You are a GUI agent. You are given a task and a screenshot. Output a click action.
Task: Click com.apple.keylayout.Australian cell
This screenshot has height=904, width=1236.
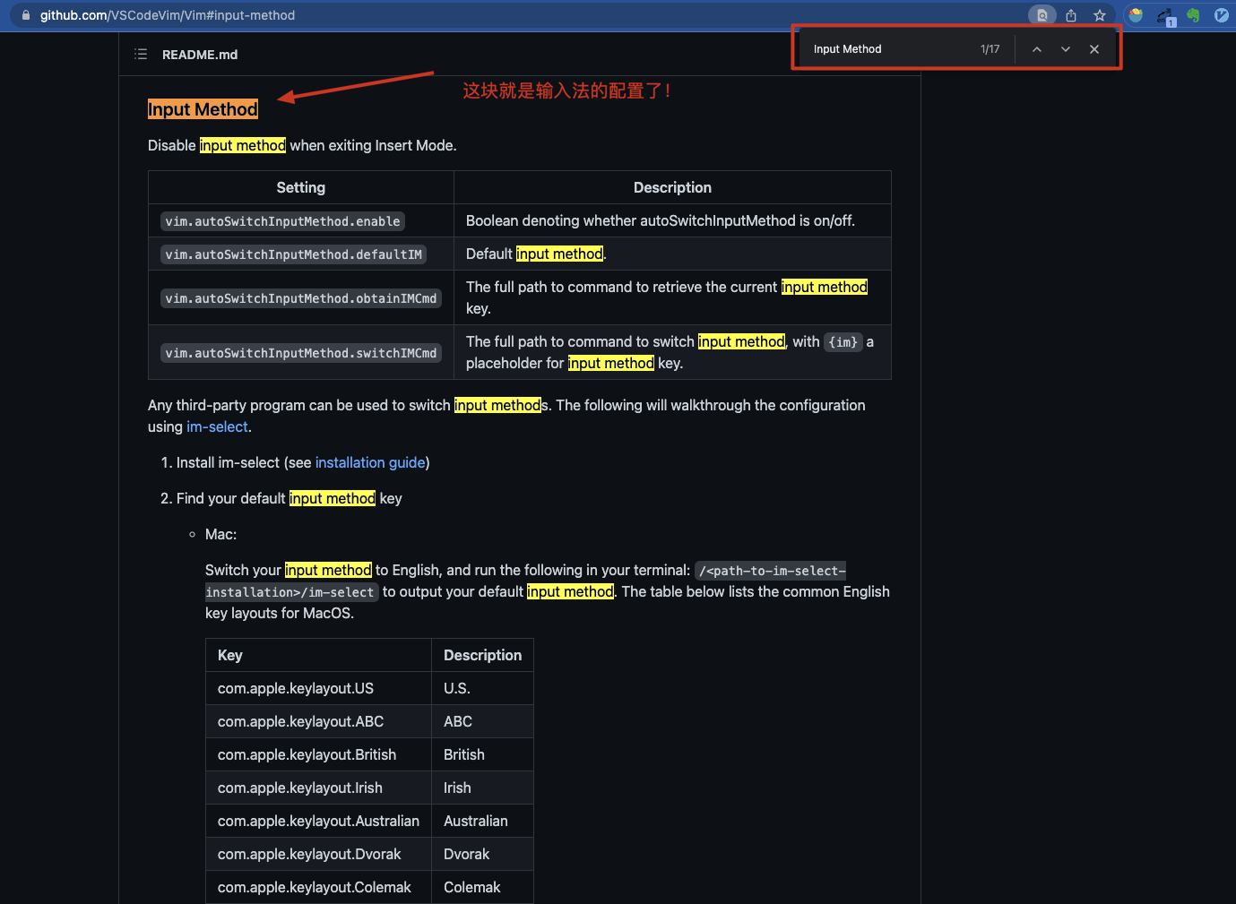click(318, 821)
